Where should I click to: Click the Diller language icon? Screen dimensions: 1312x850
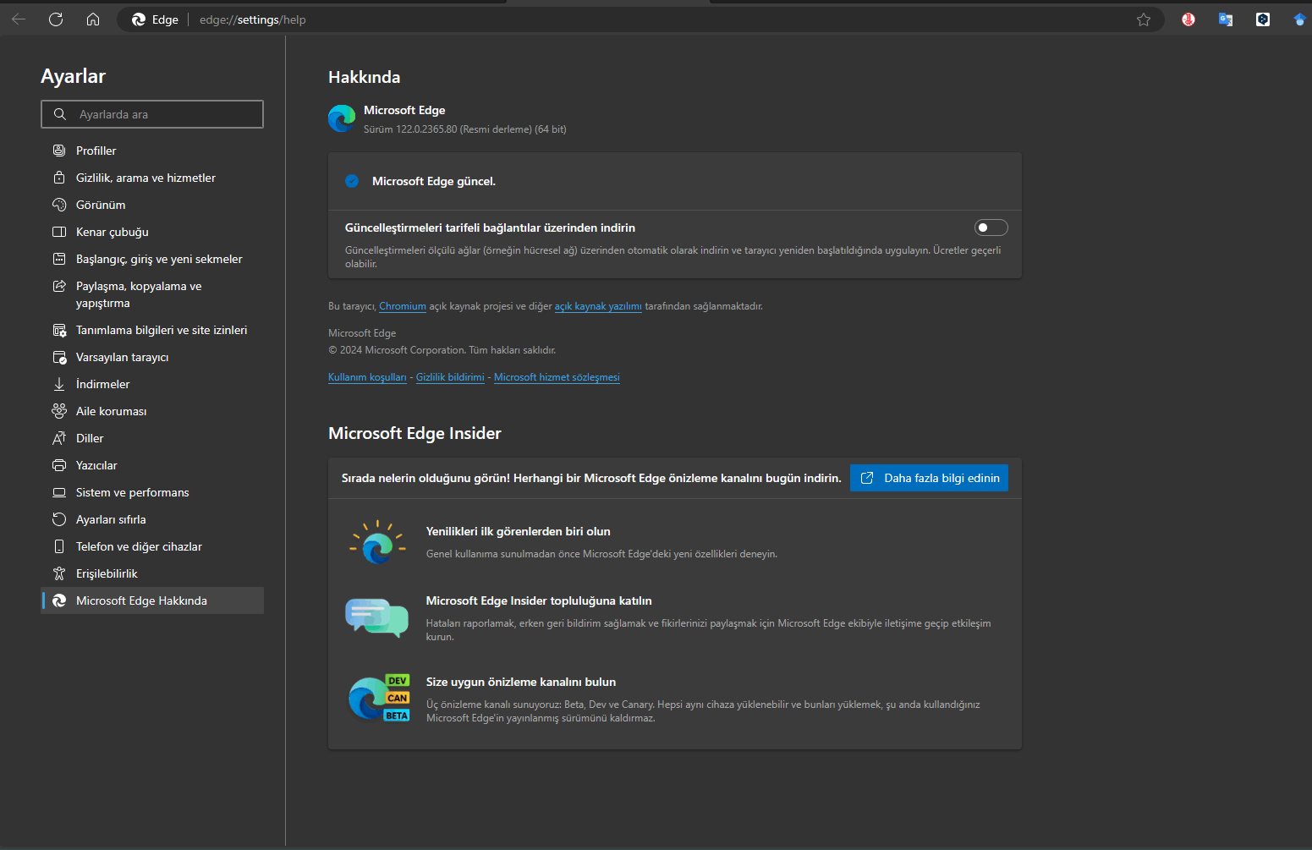click(59, 438)
